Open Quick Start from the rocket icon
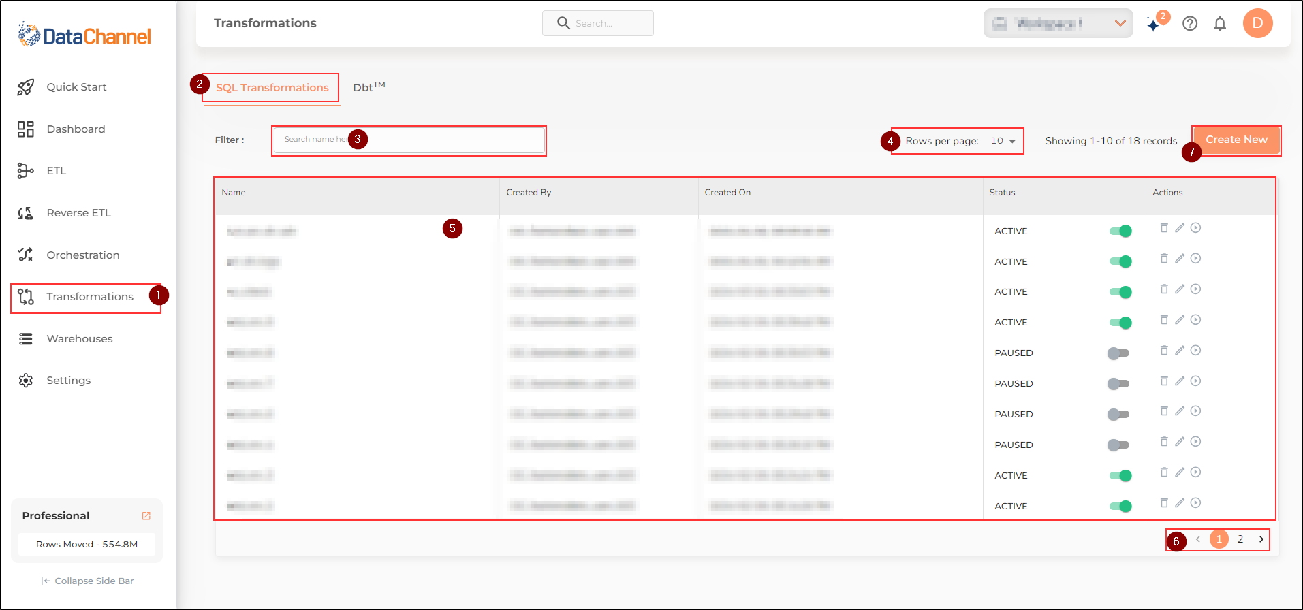This screenshot has width=1303, height=610. pos(26,87)
